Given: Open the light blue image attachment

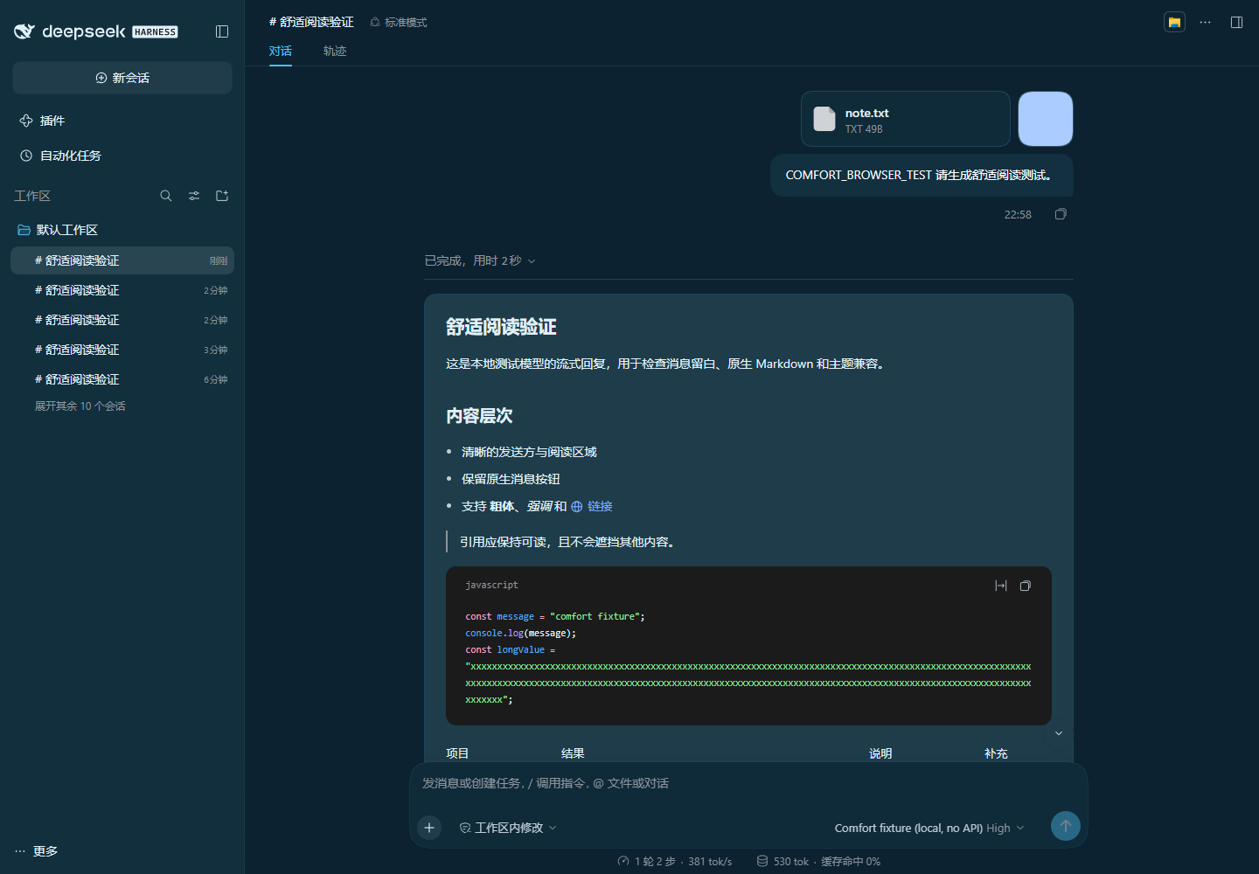Looking at the screenshot, I should point(1046,119).
